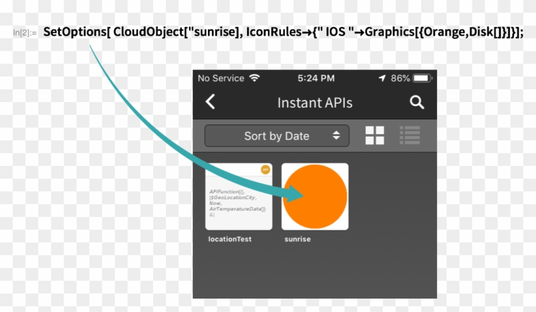Go back with the left chevron icon
The width and height of the screenshot is (536, 312).
(x=210, y=102)
